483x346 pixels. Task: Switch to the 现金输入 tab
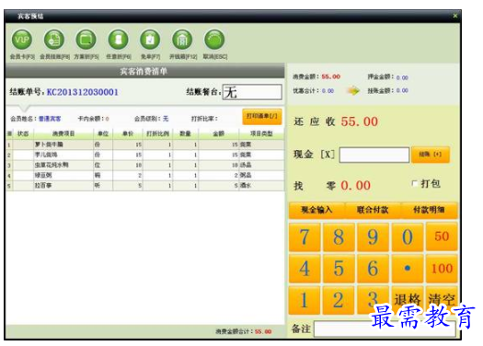click(x=316, y=210)
